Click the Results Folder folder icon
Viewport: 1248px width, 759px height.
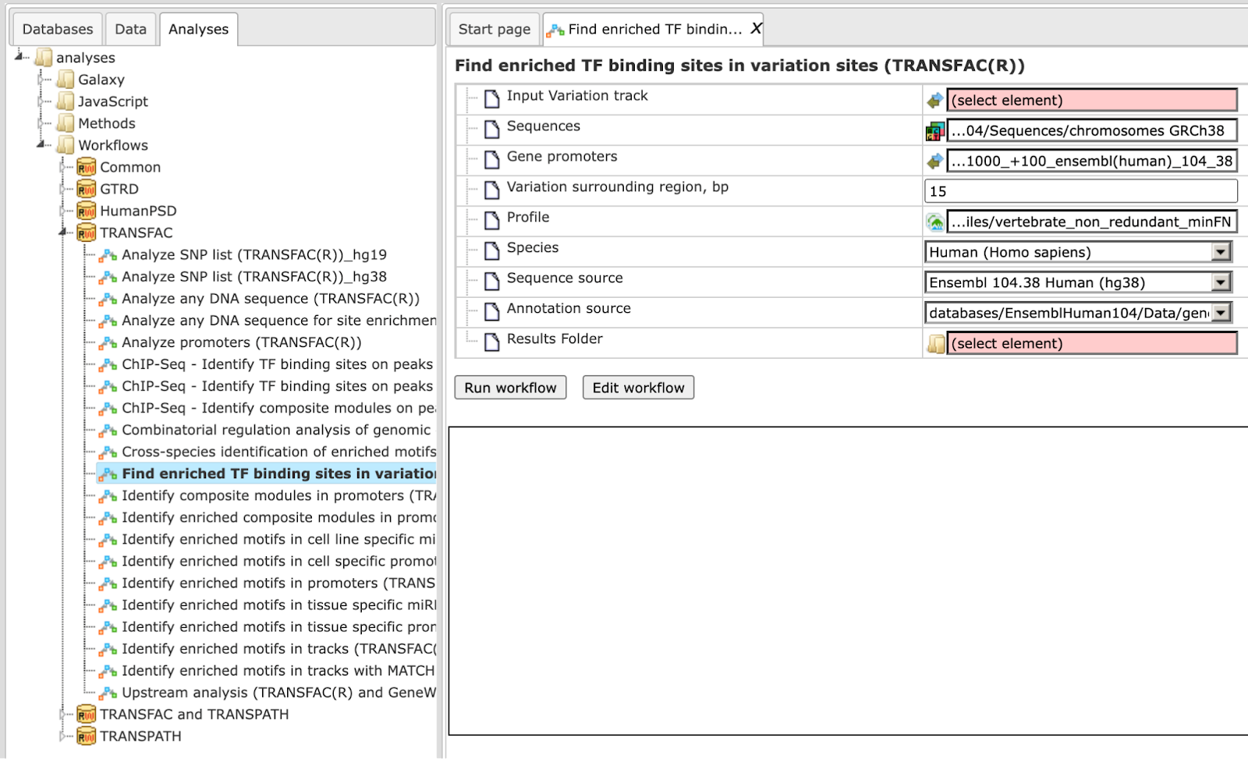click(935, 344)
